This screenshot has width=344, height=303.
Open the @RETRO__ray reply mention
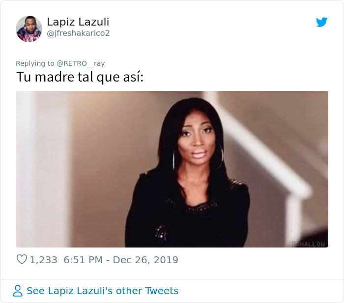pyautogui.click(x=81, y=63)
